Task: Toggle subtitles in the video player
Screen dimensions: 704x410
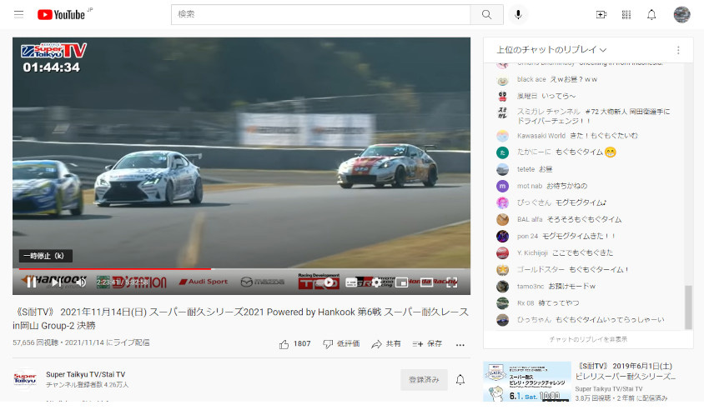Action: tap(351, 282)
